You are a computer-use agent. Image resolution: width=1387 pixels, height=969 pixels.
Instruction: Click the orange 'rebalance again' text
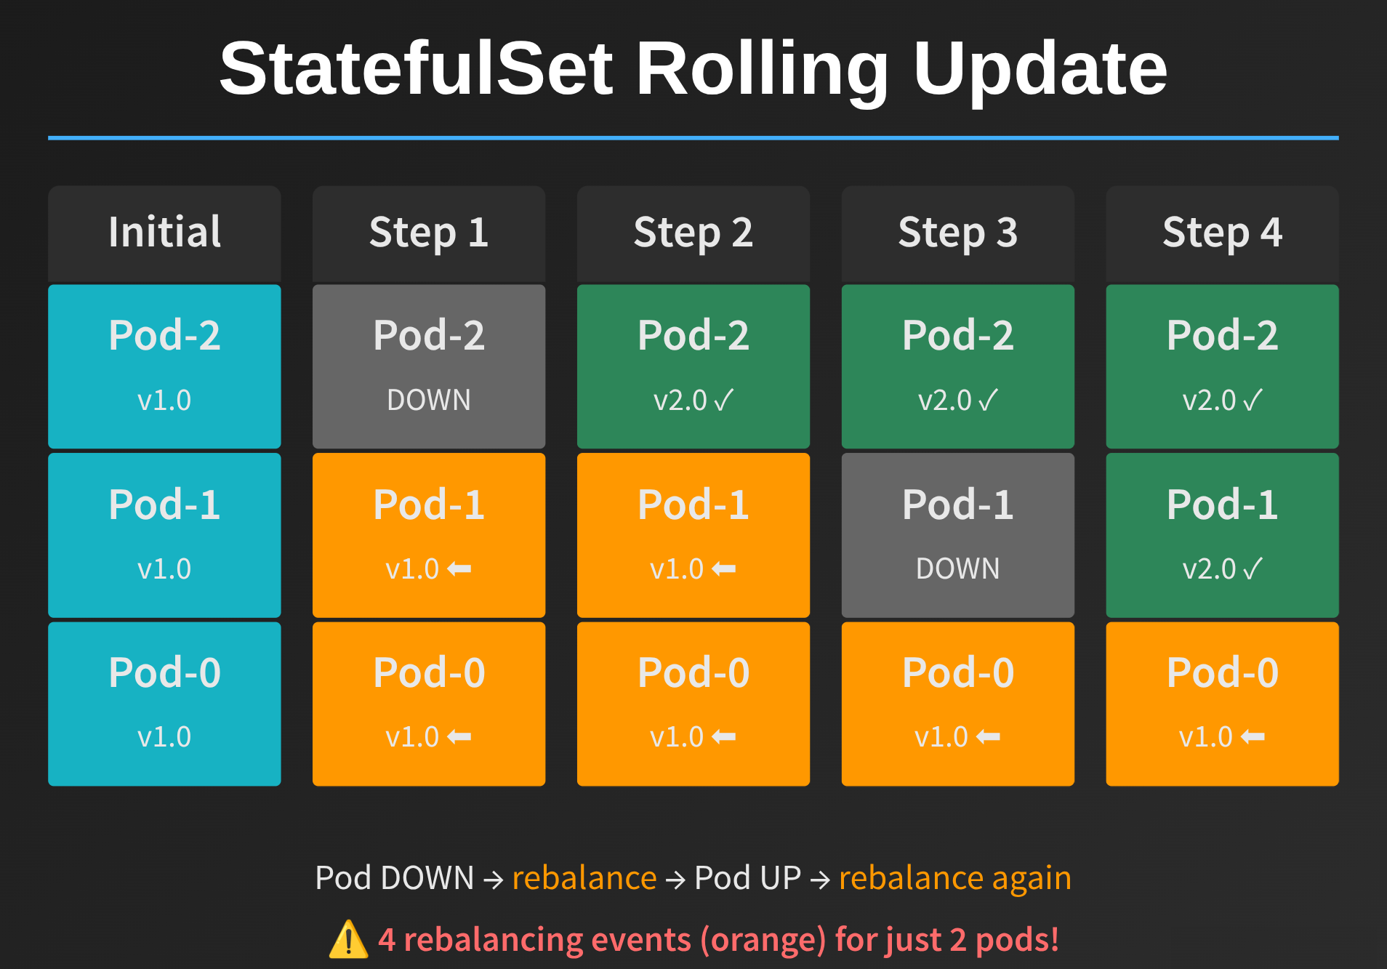click(954, 878)
